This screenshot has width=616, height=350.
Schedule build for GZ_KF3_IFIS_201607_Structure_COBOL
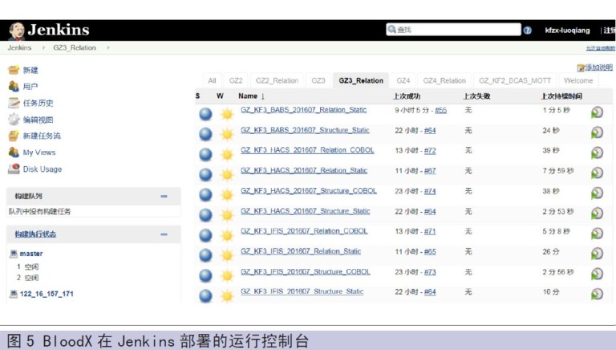(597, 274)
